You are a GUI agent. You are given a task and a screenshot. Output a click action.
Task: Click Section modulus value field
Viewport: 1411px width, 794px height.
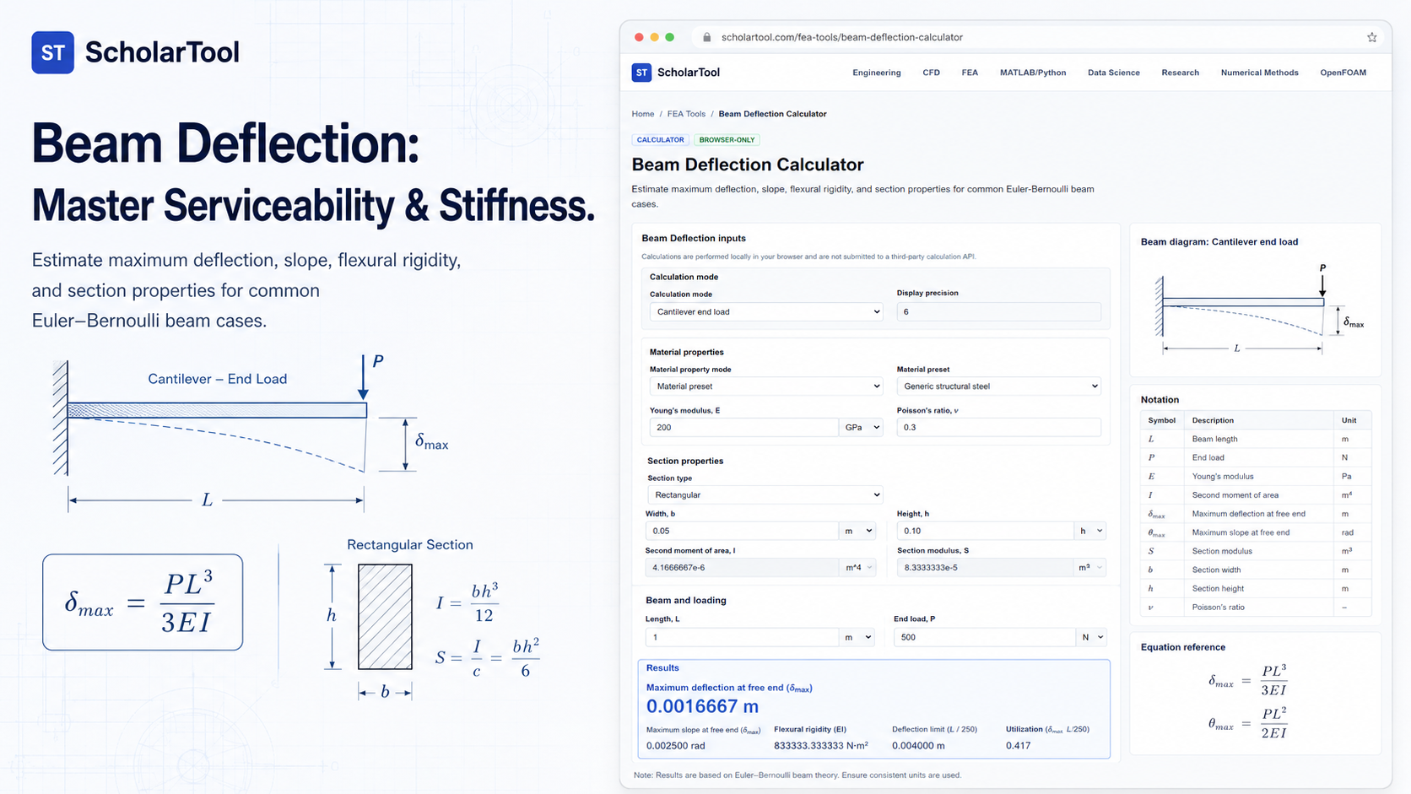click(985, 568)
